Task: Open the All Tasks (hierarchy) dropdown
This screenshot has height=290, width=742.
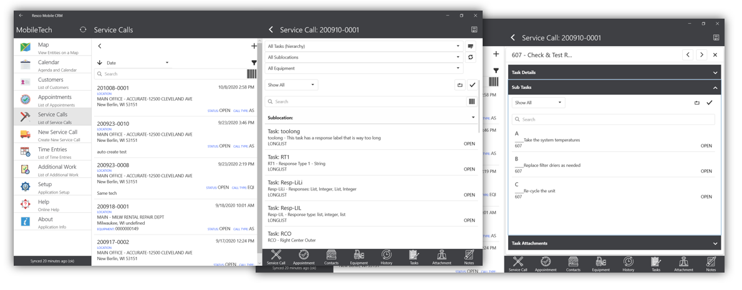Action: click(364, 46)
